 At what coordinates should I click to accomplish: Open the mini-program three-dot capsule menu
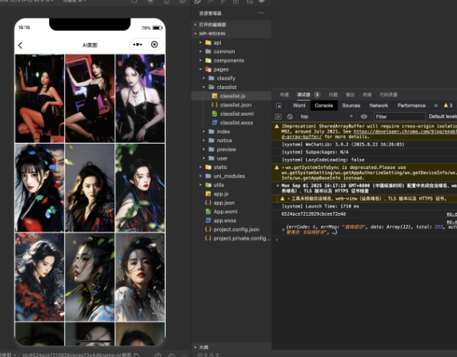(137, 45)
